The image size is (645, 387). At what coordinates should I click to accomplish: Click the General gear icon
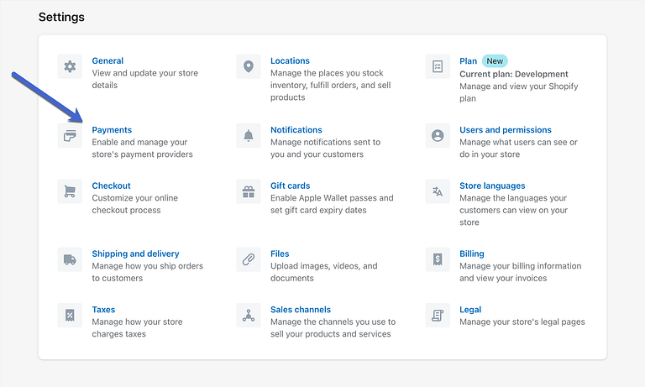click(x=70, y=67)
